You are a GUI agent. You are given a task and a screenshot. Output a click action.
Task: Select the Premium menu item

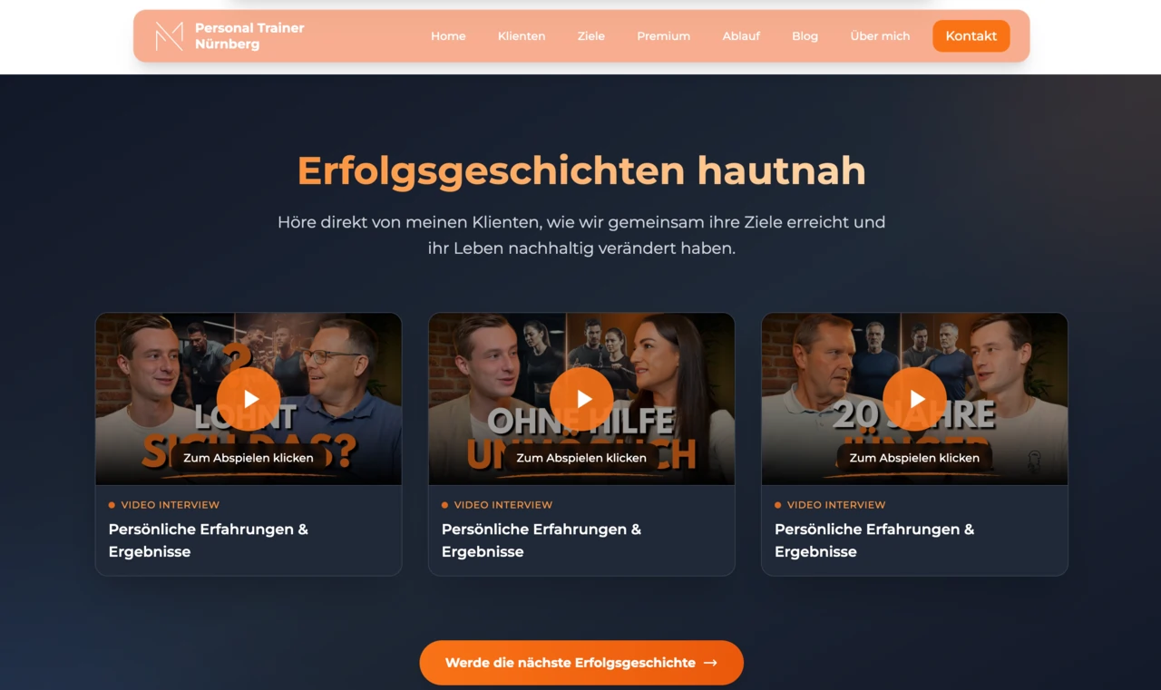coord(664,36)
